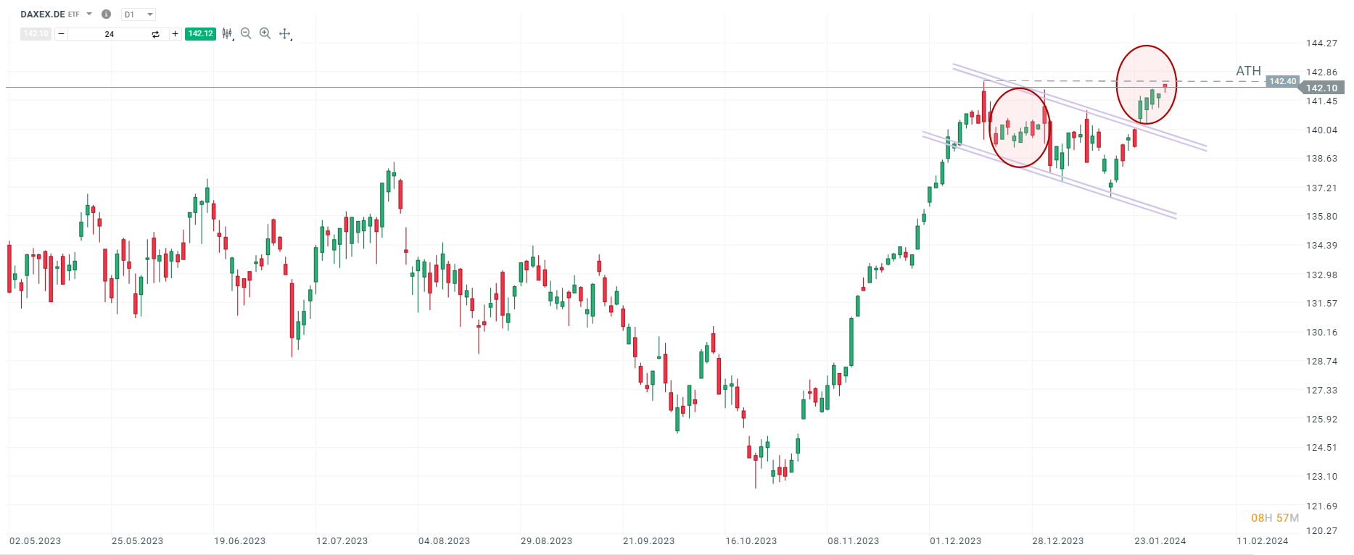Viewport: 1354px width, 555px height.
Task: Click the candle countdown timer 08H 57M
Action: [x=1274, y=517]
